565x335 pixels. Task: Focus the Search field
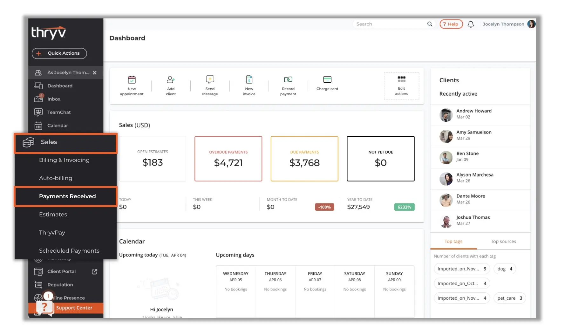pos(391,24)
